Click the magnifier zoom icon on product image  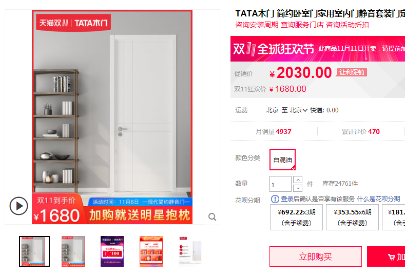[213, 217]
